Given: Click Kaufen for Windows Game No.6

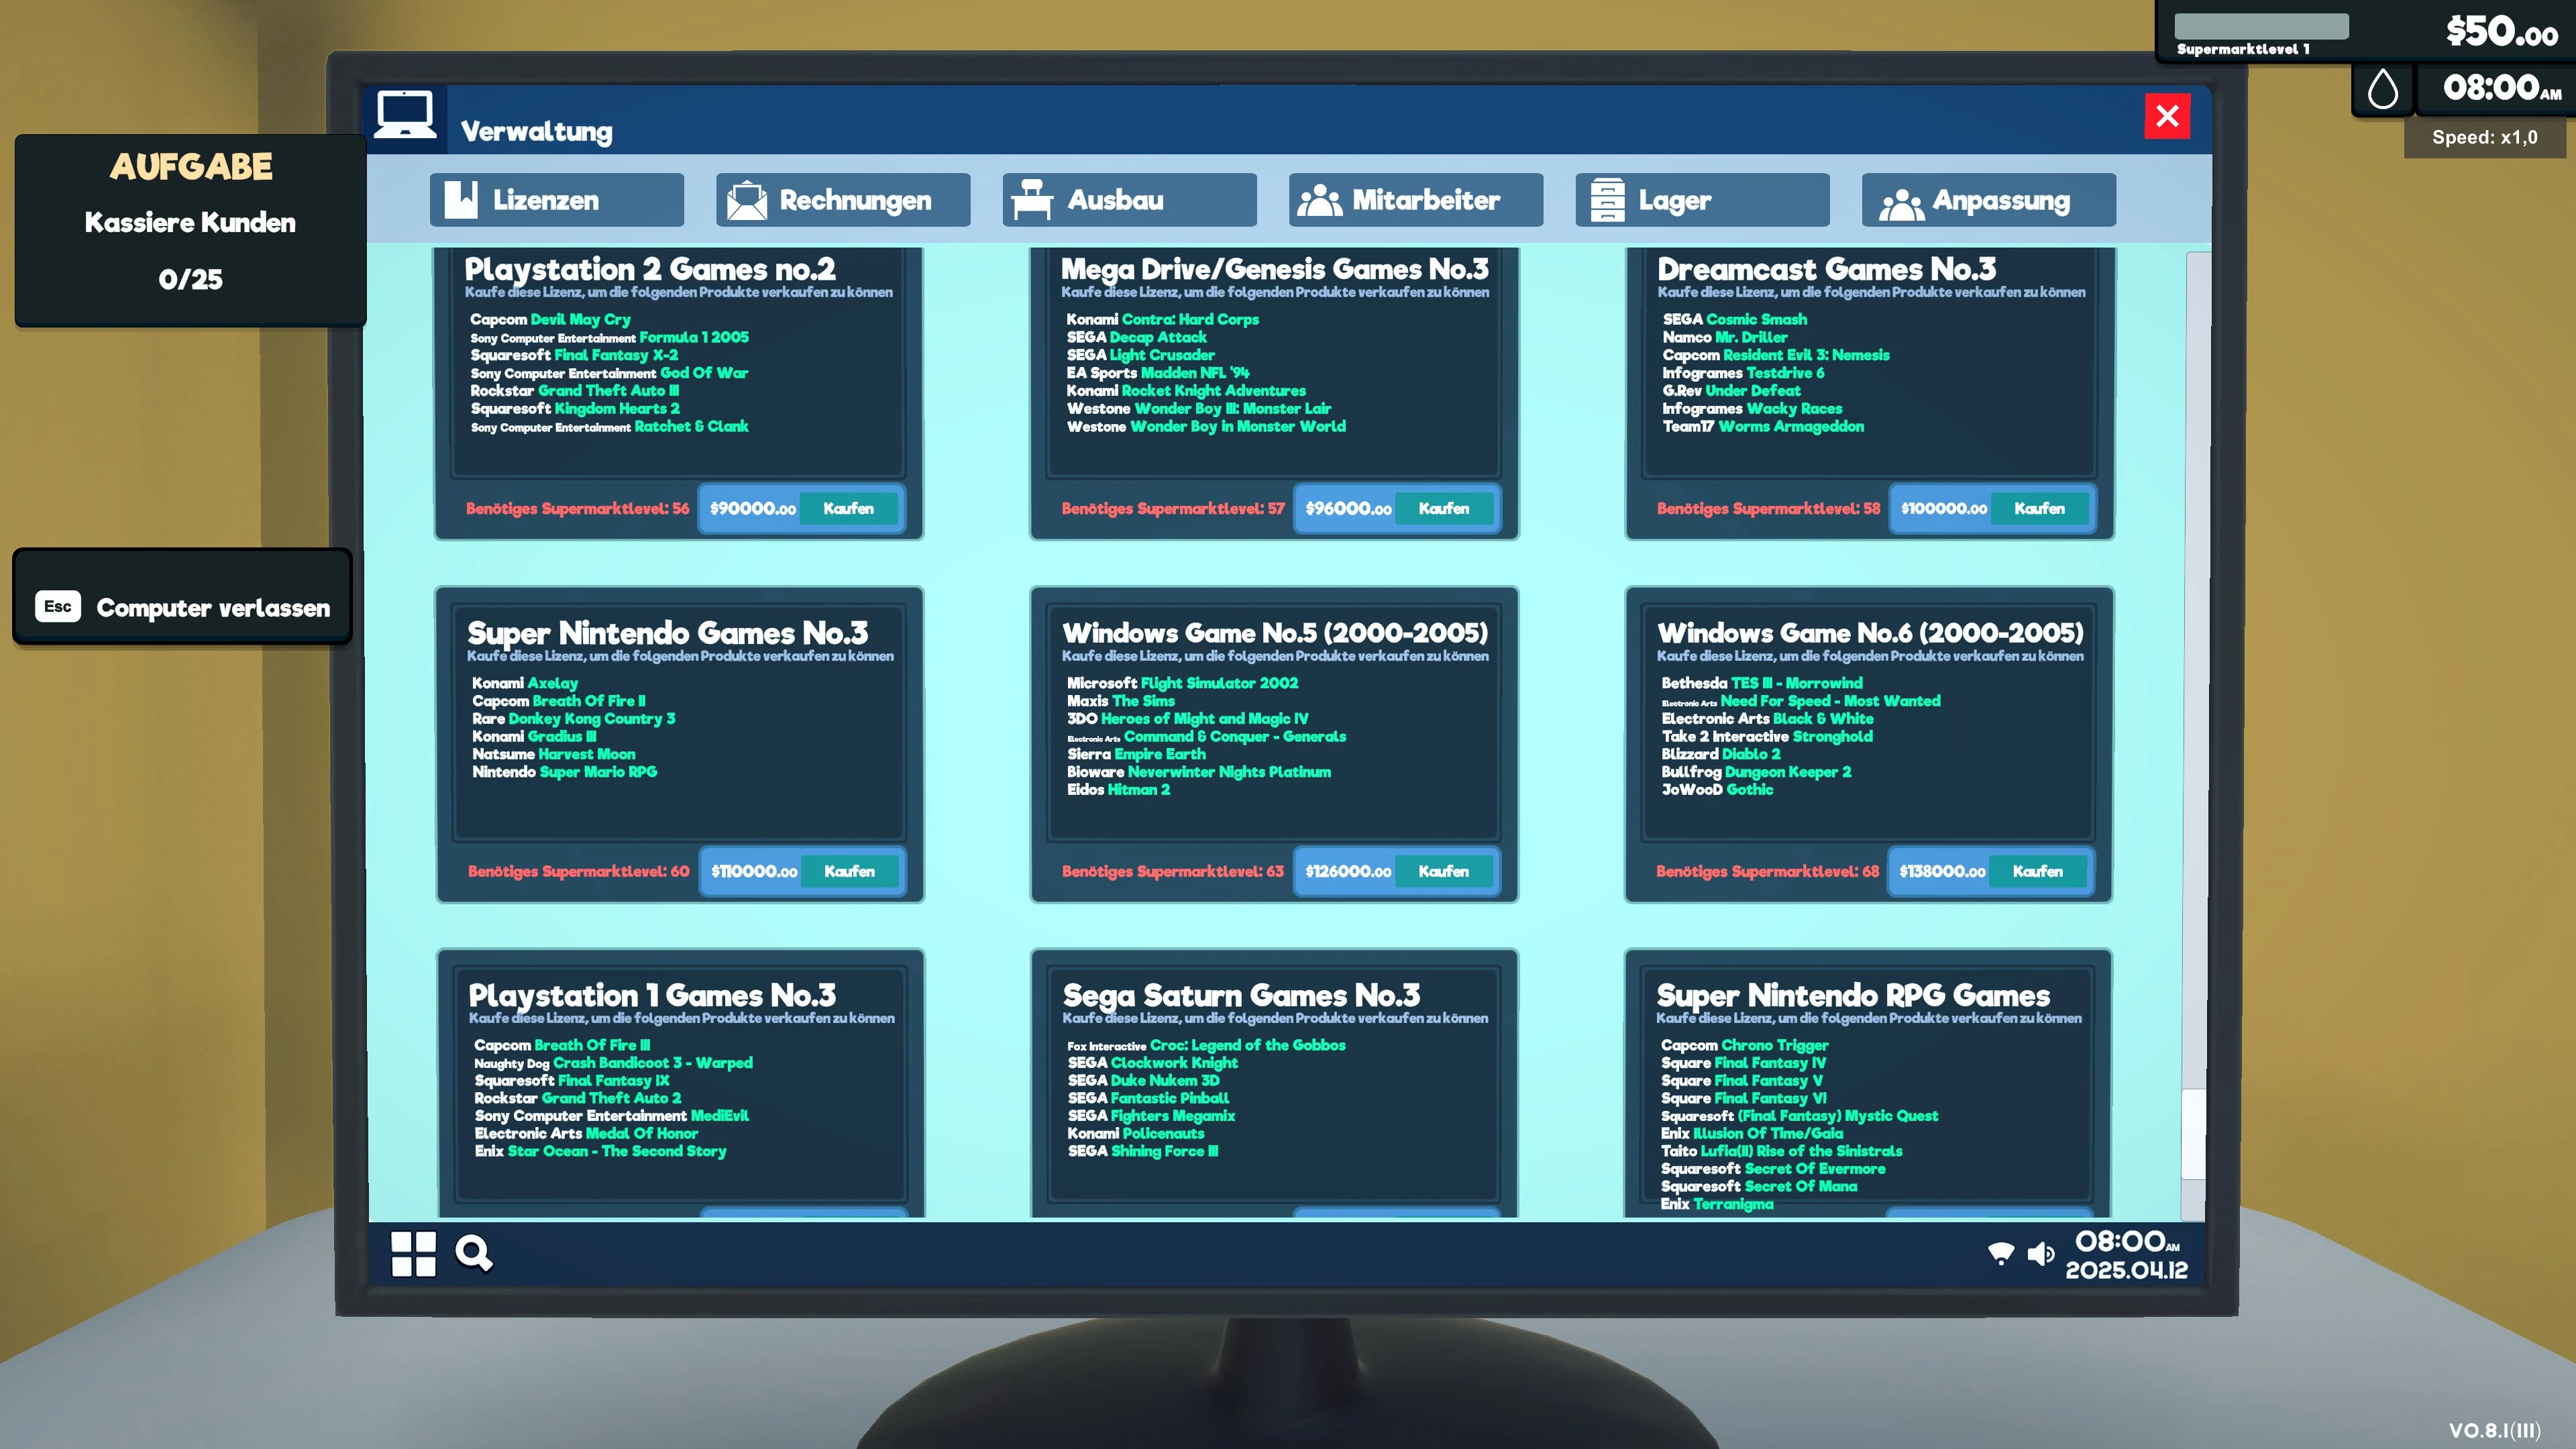Looking at the screenshot, I should (2038, 871).
